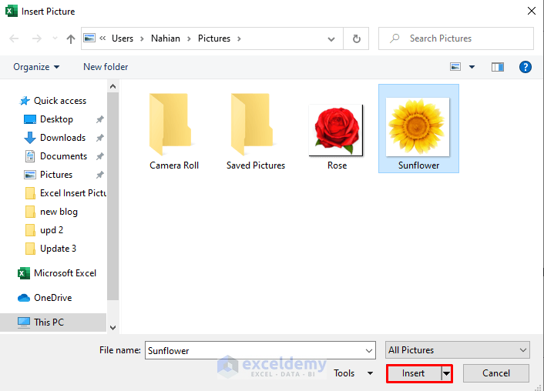Open the recent locations dropdown arrow
Screen dimensions: 544x391
(55, 38)
